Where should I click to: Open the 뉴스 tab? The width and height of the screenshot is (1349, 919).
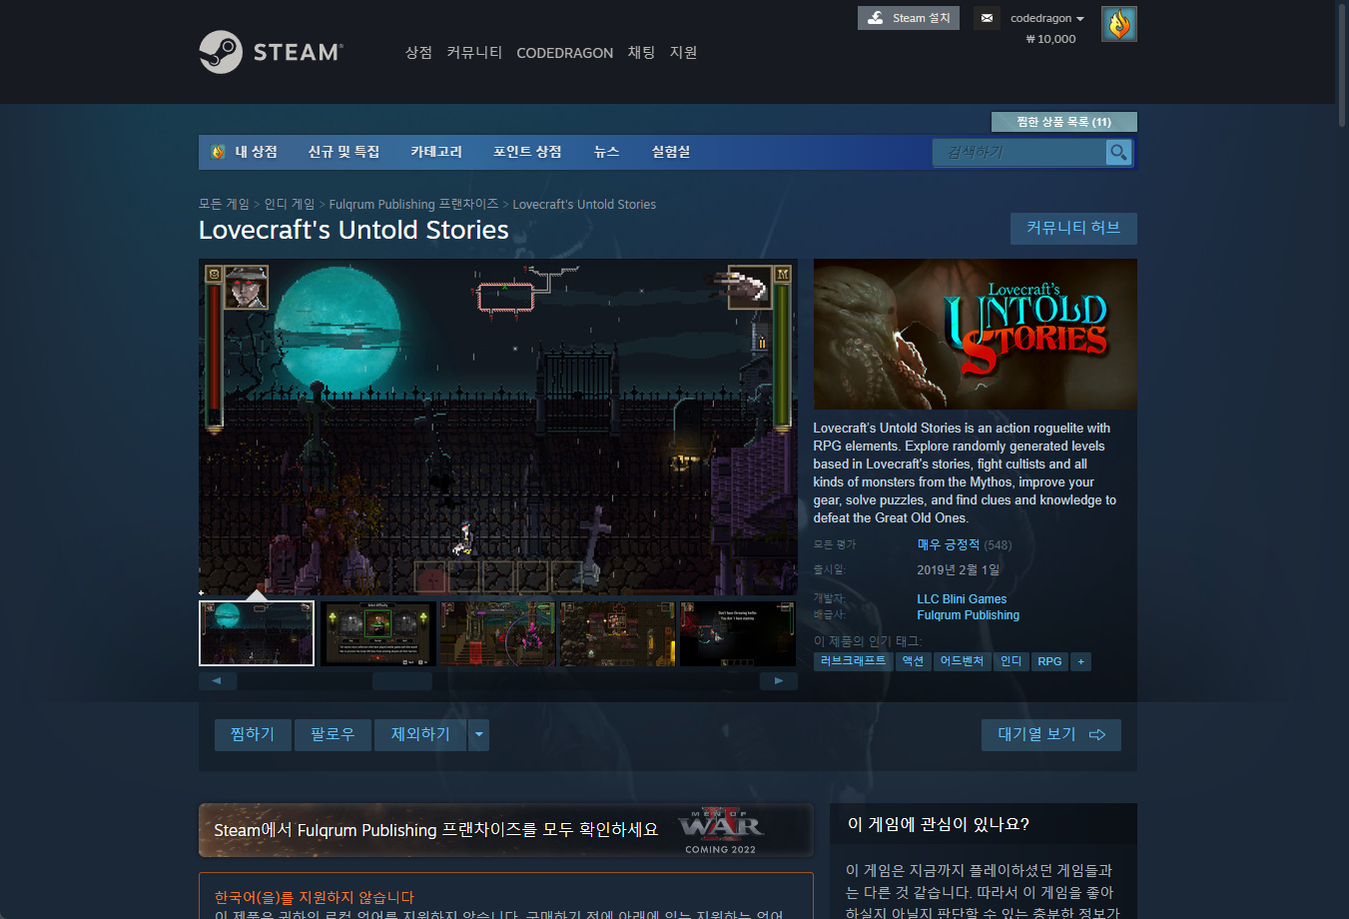point(606,152)
